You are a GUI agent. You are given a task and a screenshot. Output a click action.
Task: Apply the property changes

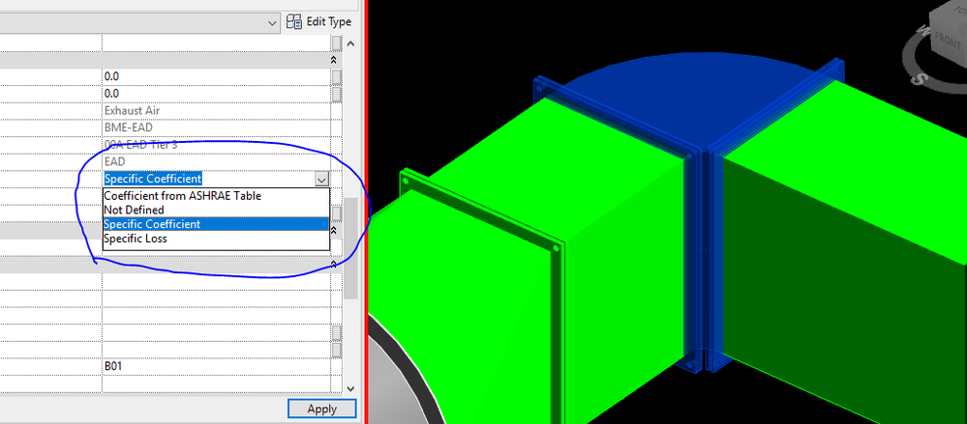click(x=322, y=409)
